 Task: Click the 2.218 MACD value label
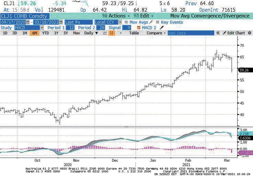(245, 134)
